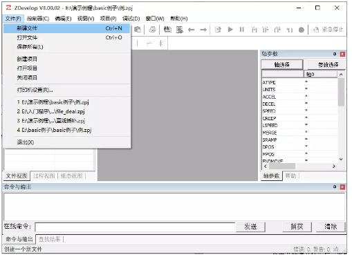This screenshot has width=352, height=257.
Task: Click the 紧急停止 emergency stop button
Action: point(328,30)
